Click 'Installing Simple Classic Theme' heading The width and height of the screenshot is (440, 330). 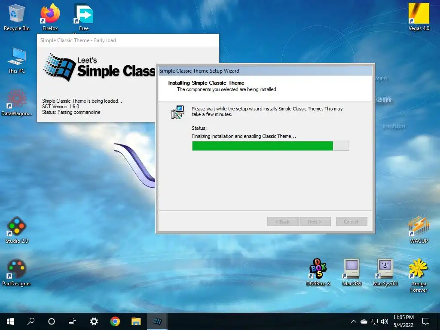click(x=206, y=83)
